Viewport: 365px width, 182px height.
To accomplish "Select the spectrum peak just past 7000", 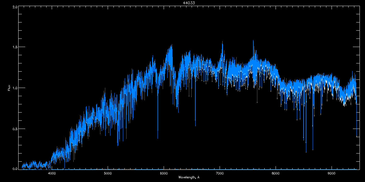I will point(222,42).
